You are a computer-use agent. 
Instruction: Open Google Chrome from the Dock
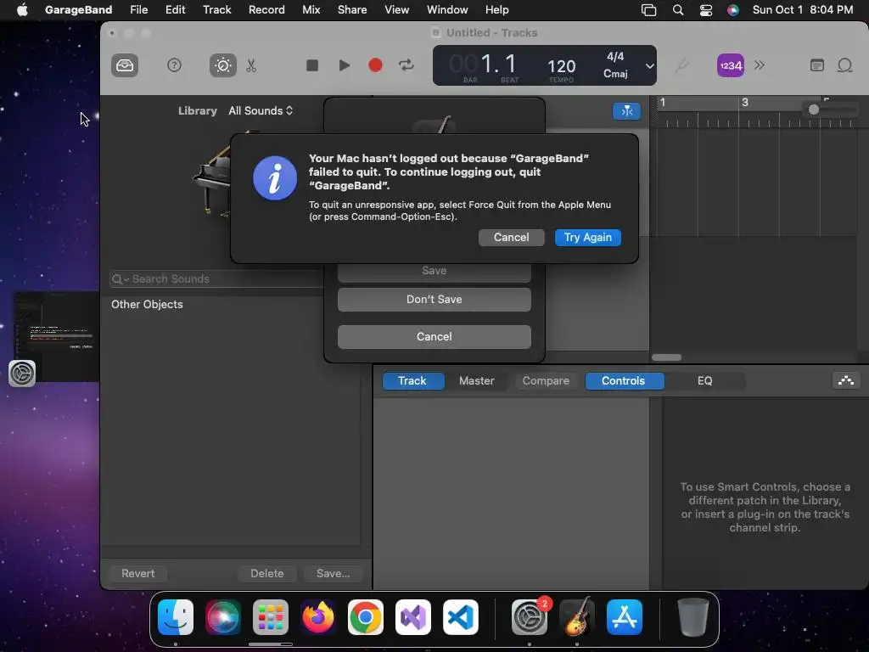tap(365, 617)
